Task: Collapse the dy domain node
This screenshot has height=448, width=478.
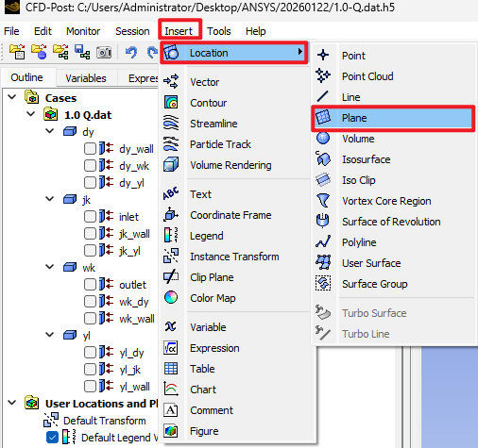Action: tap(50, 131)
